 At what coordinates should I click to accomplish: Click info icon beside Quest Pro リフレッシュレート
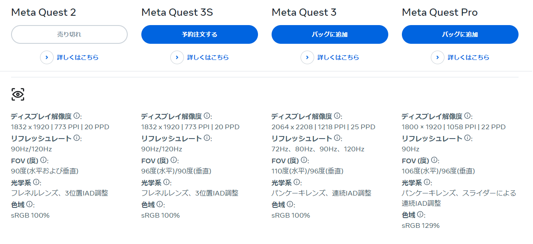tap(467, 138)
